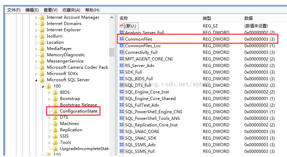
Task: Click REG_SZ type of the default value
Action: [210, 26]
